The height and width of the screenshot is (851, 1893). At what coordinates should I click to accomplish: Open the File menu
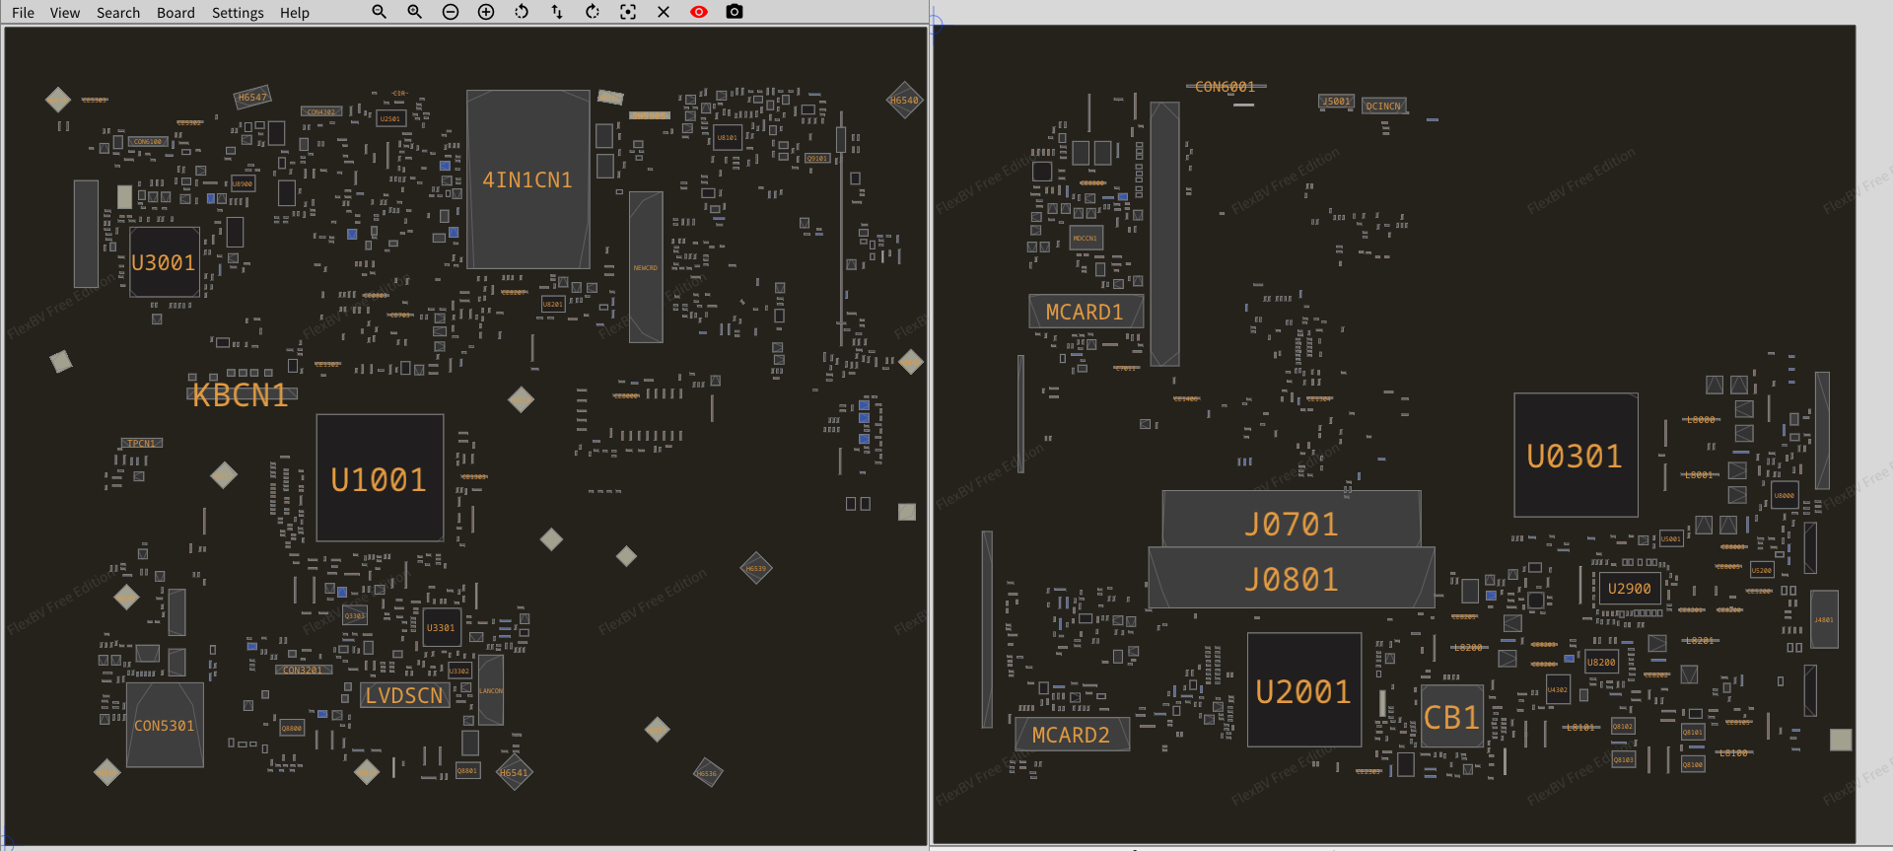(23, 13)
